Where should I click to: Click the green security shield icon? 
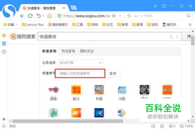pos(59,16)
